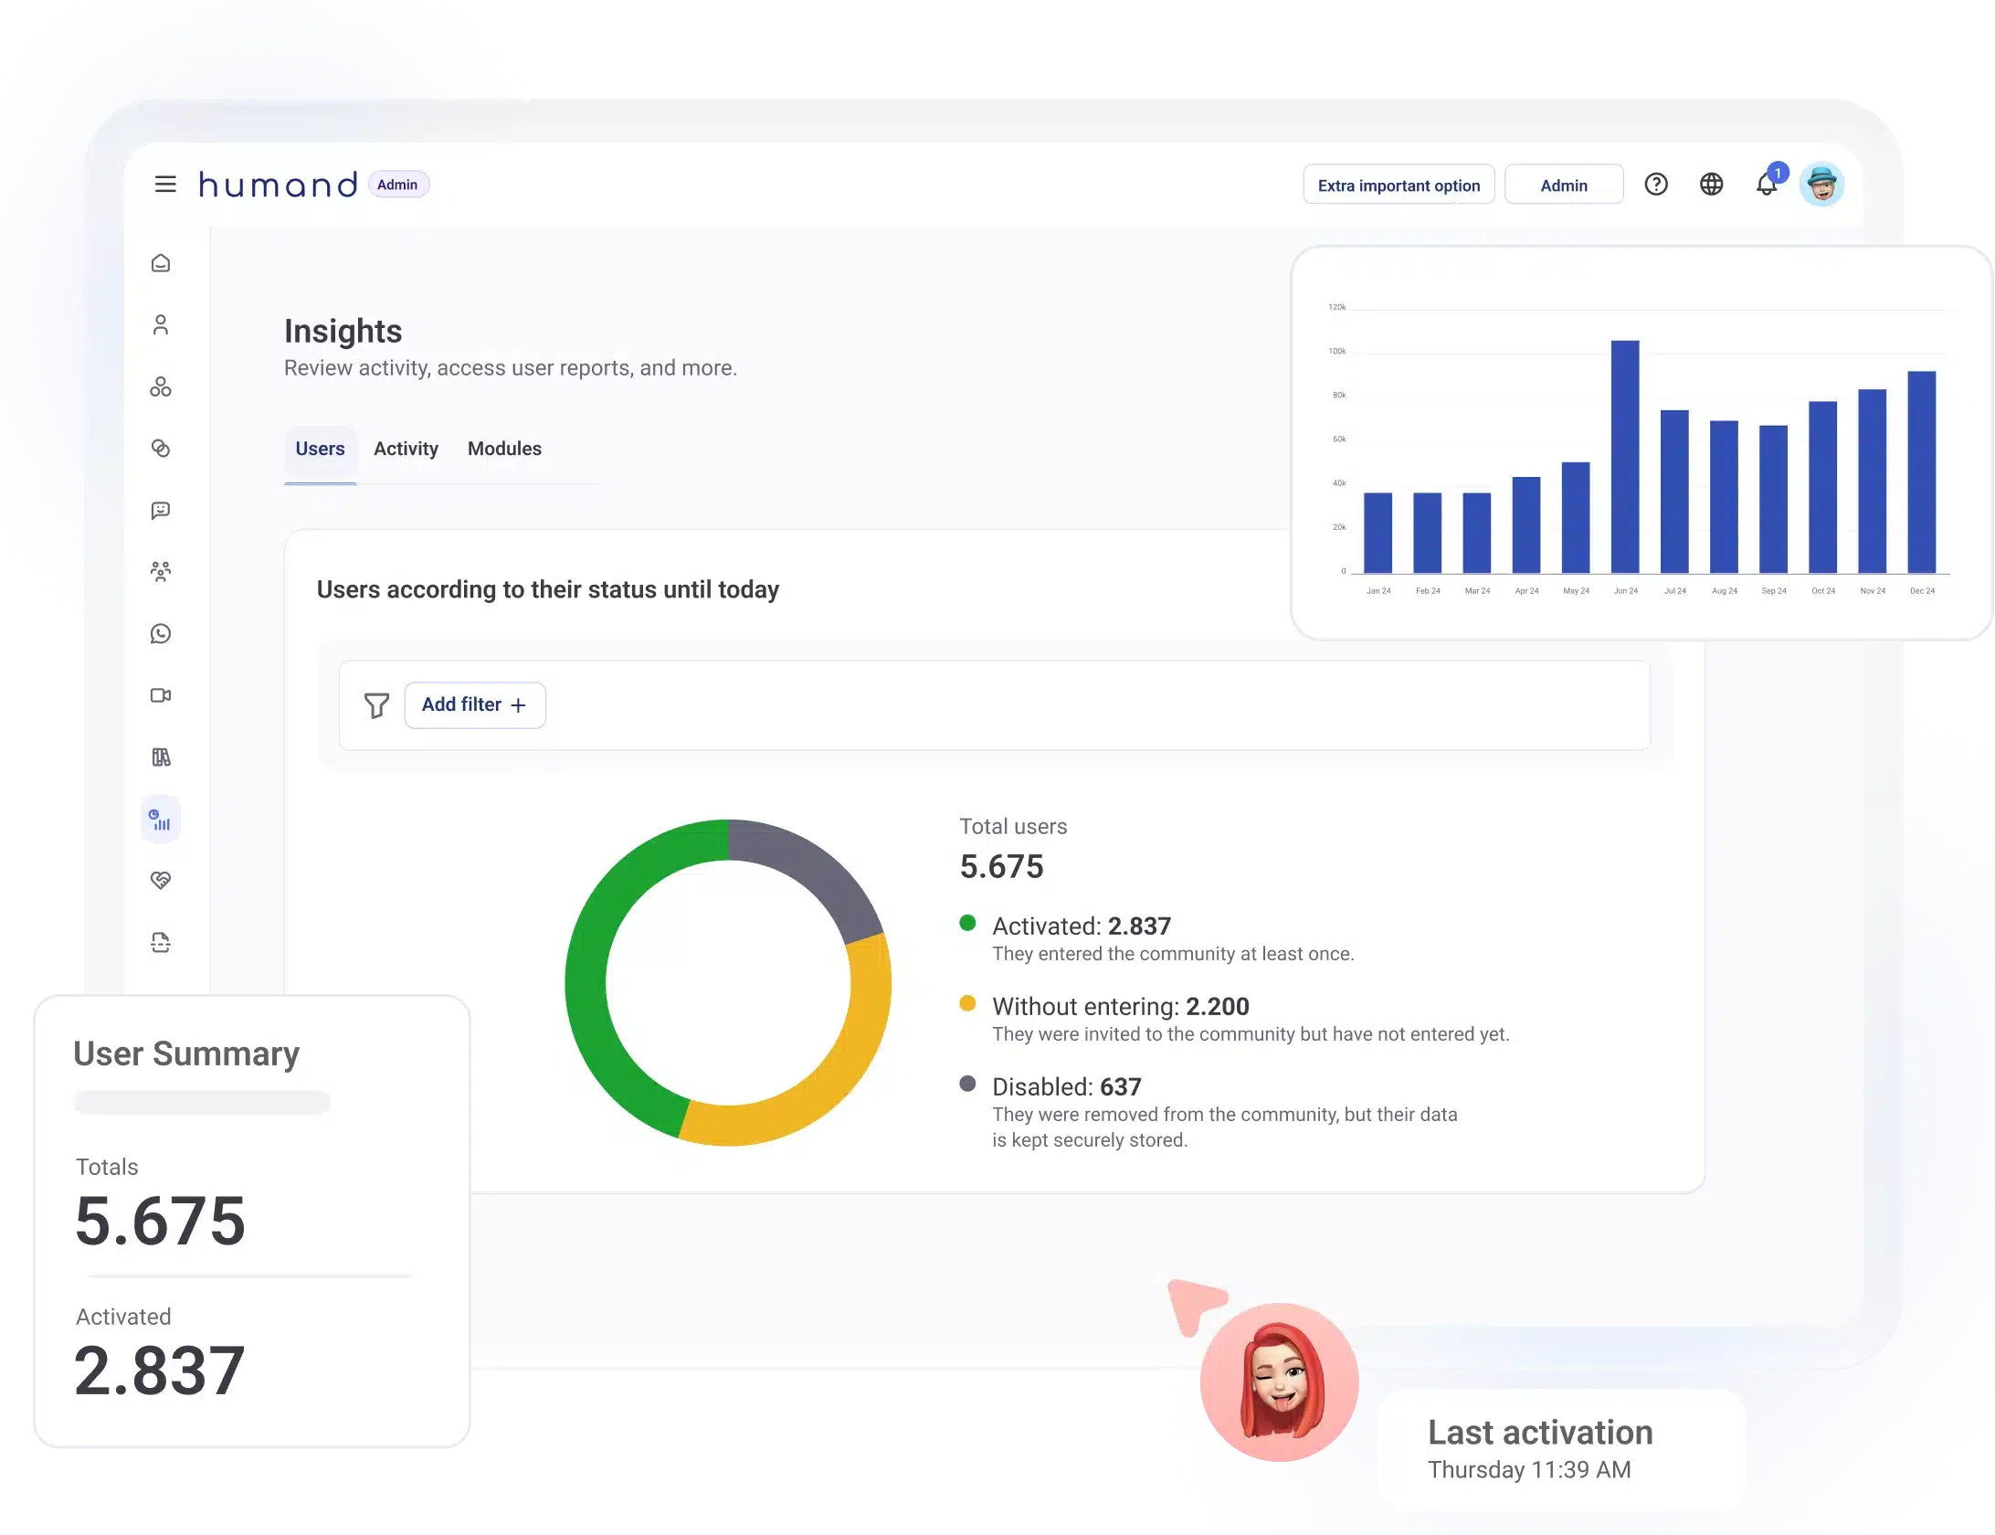Click the help question mark icon

(x=1656, y=185)
